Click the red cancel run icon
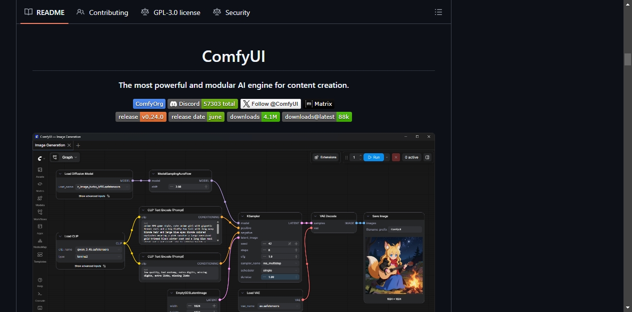Viewport: 632px width, 312px height. tap(396, 157)
